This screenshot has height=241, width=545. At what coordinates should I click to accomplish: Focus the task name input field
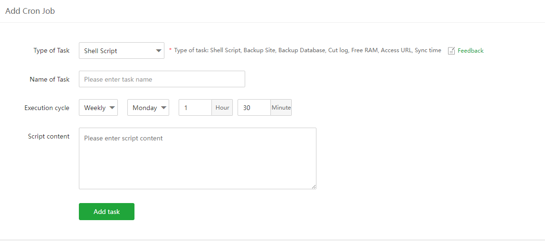(162, 79)
